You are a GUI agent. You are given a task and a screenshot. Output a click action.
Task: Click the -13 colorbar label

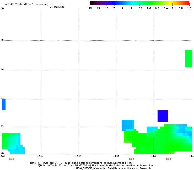click(97, 8)
